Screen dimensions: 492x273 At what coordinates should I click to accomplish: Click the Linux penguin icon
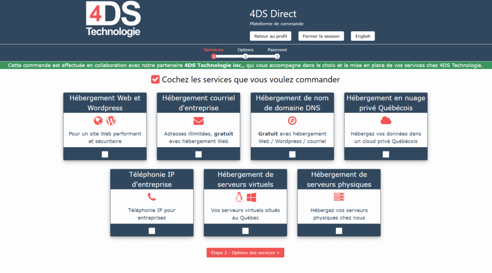point(239,197)
